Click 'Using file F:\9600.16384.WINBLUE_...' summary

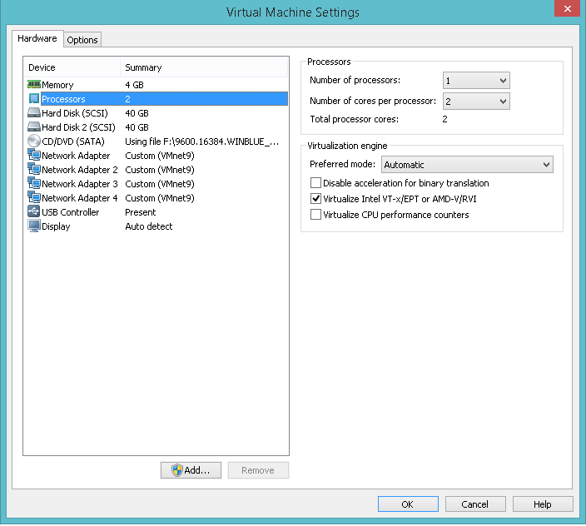tap(201, 141)
